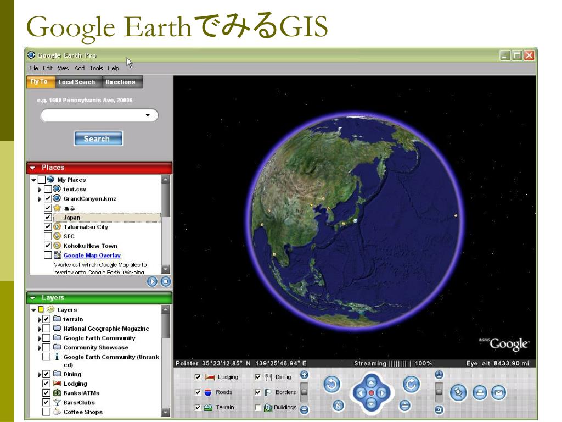
Task: Expand the Dining layer folder
Action: click(x=40, y=374)
